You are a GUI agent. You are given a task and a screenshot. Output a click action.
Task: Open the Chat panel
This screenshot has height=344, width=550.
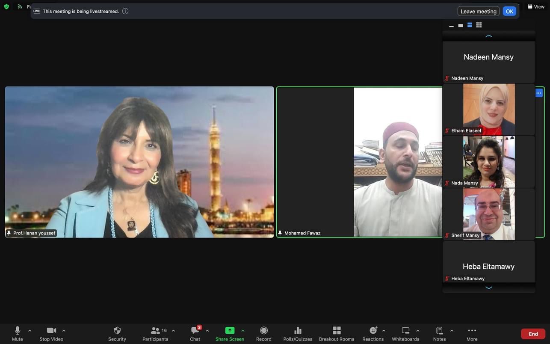pyautogui.click(x=195, y=334)
